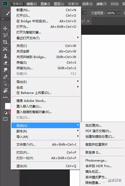The height and width of the screenshot is (186, 125).
Task: Open the blend mode dropdown arrow
Action: point(85,13)
